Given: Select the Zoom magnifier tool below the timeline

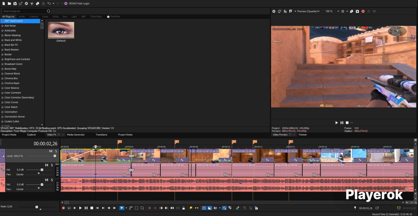Looking at the screenshot, I should pos(142,208).
